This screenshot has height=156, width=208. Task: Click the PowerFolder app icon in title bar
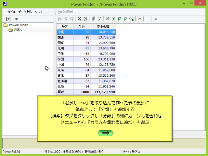5,4
